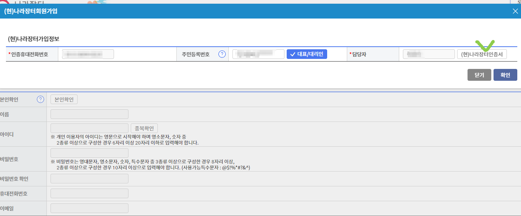This screenshot has height=216, width=521.
Task: Toggle the 대표/대리인 checkbox button
Action: click(307, 54)
